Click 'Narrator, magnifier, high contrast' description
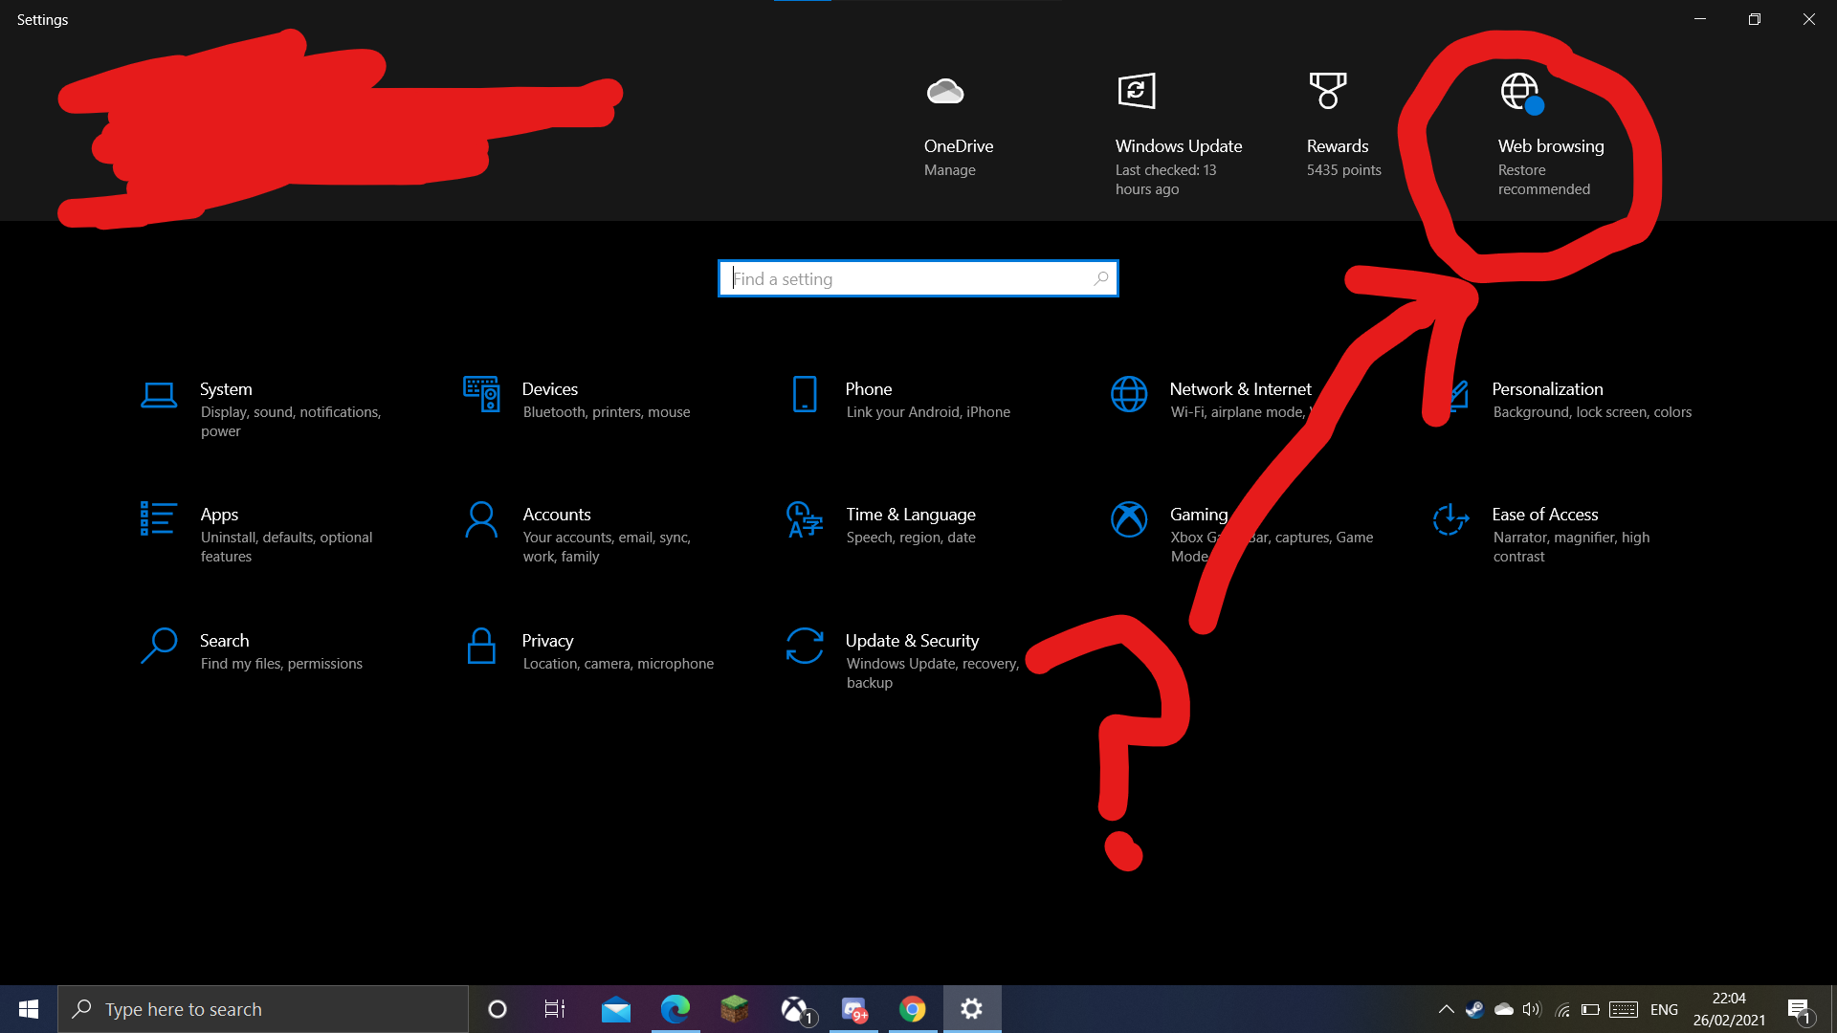 point(1571,547)
